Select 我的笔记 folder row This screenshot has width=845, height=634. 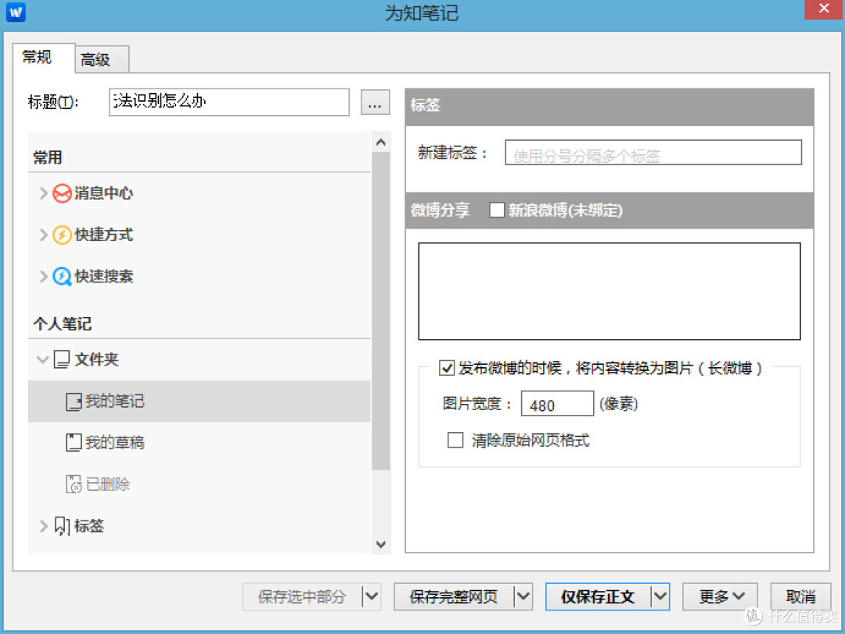tap(200, 401)
